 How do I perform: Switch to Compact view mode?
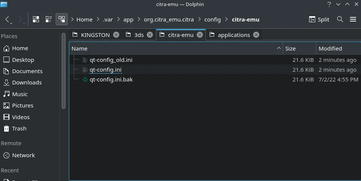coord(49,19)
